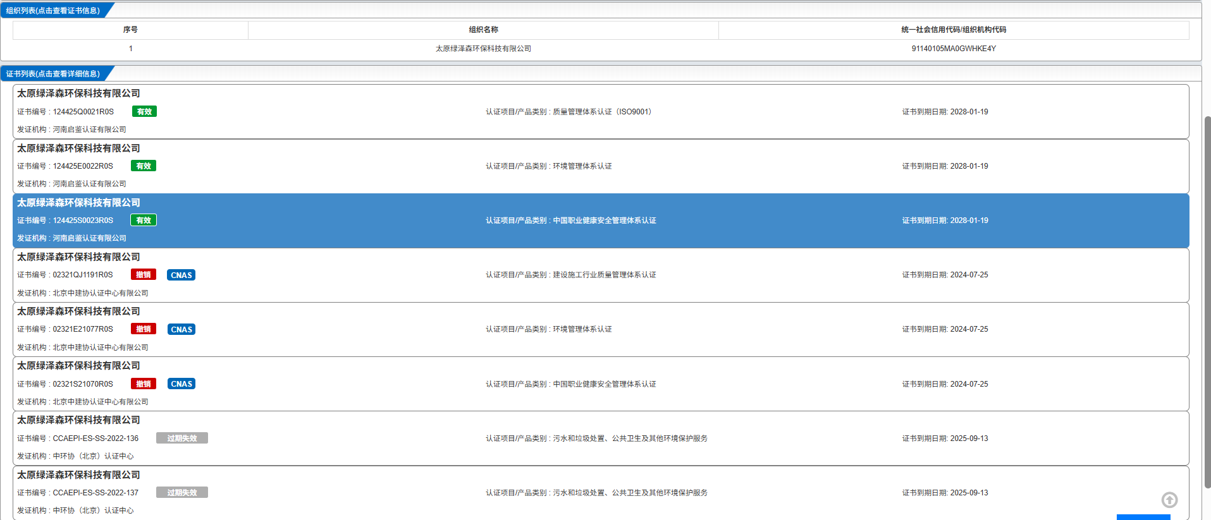This screenshot has height=520, width=1211.
Task: Click 环境管理体系认证 category of certificate 02321E21077R0S
Action: [x=582, y=329]
